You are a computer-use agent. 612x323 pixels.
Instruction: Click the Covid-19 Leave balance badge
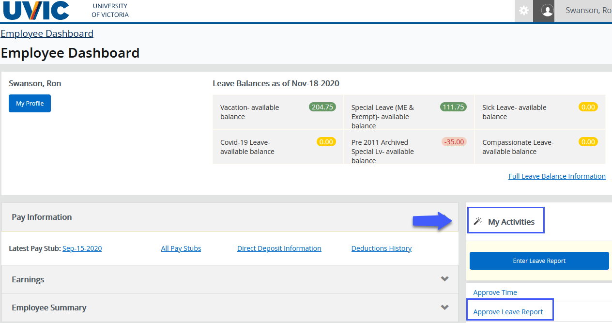click(x=326, y=142)
